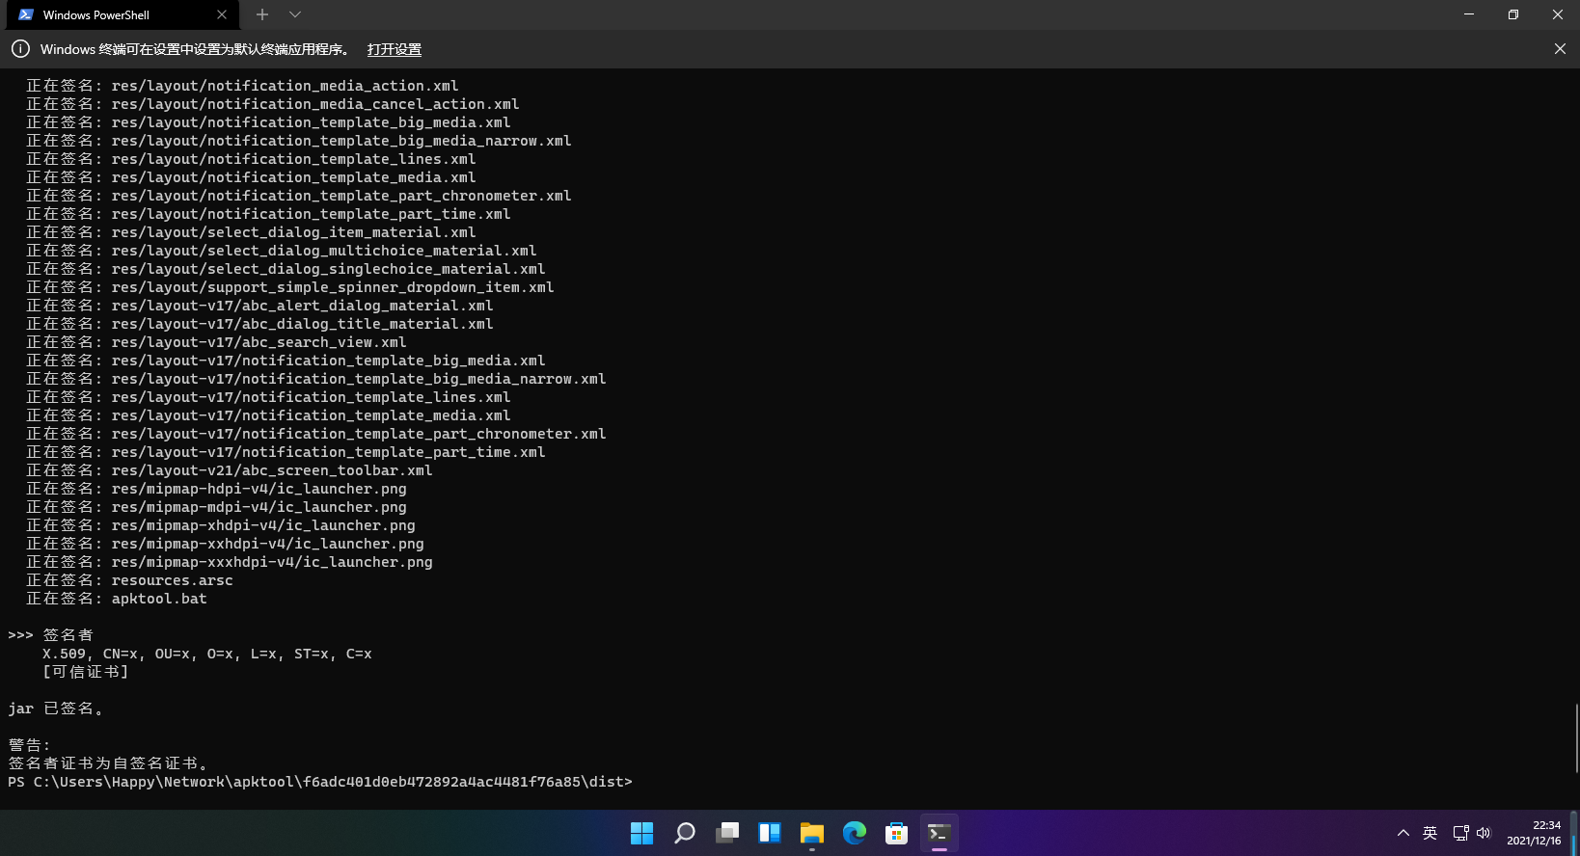
Task: Click the PS prompt line ending dist>
Action: [x=320, y=782]
